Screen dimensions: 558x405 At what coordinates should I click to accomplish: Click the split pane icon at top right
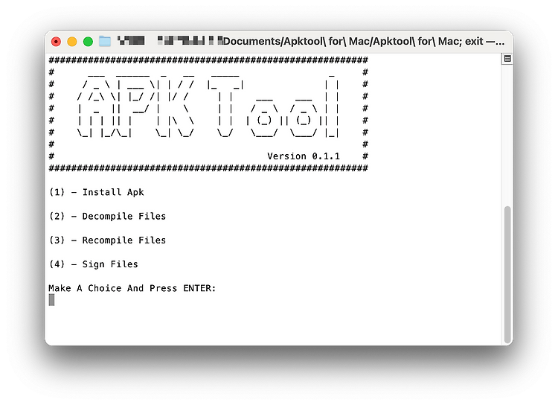[x=507, y=59]
